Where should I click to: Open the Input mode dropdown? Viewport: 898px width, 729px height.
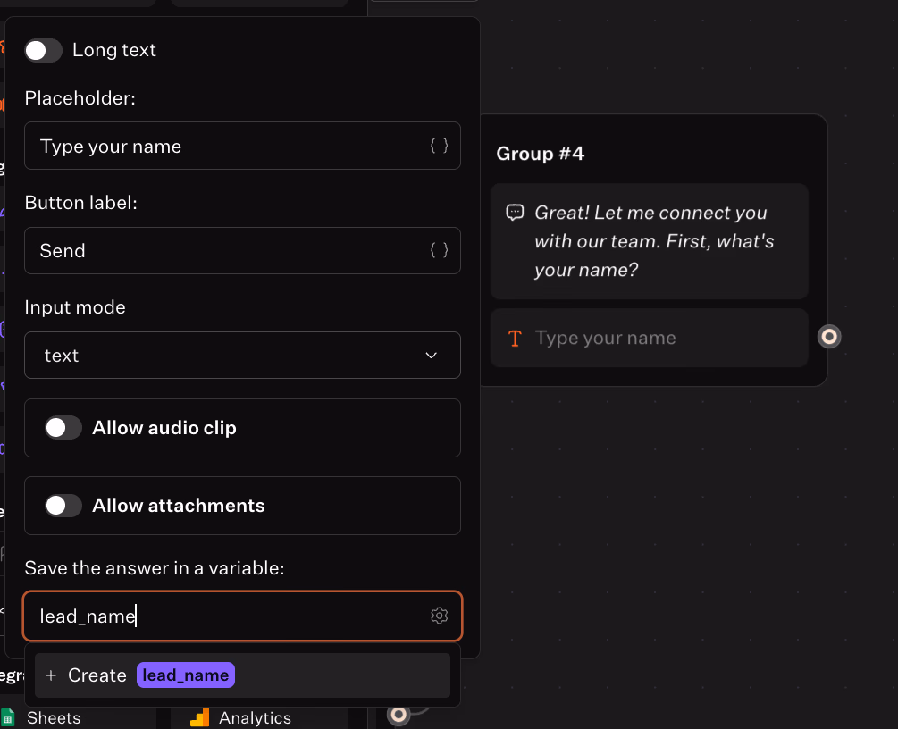[242, 355]
